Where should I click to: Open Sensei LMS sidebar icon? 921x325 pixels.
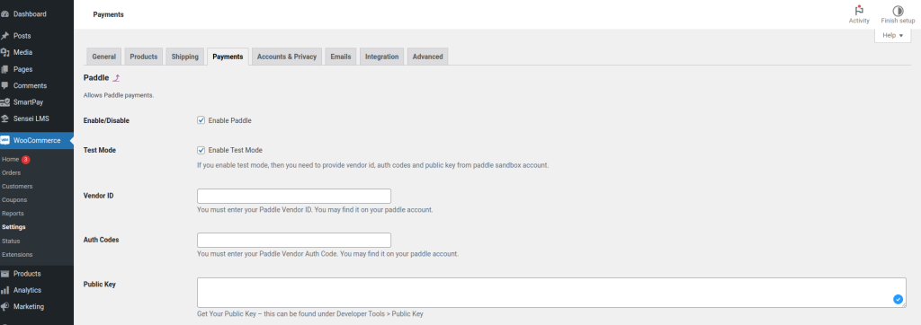click(5, 119)
